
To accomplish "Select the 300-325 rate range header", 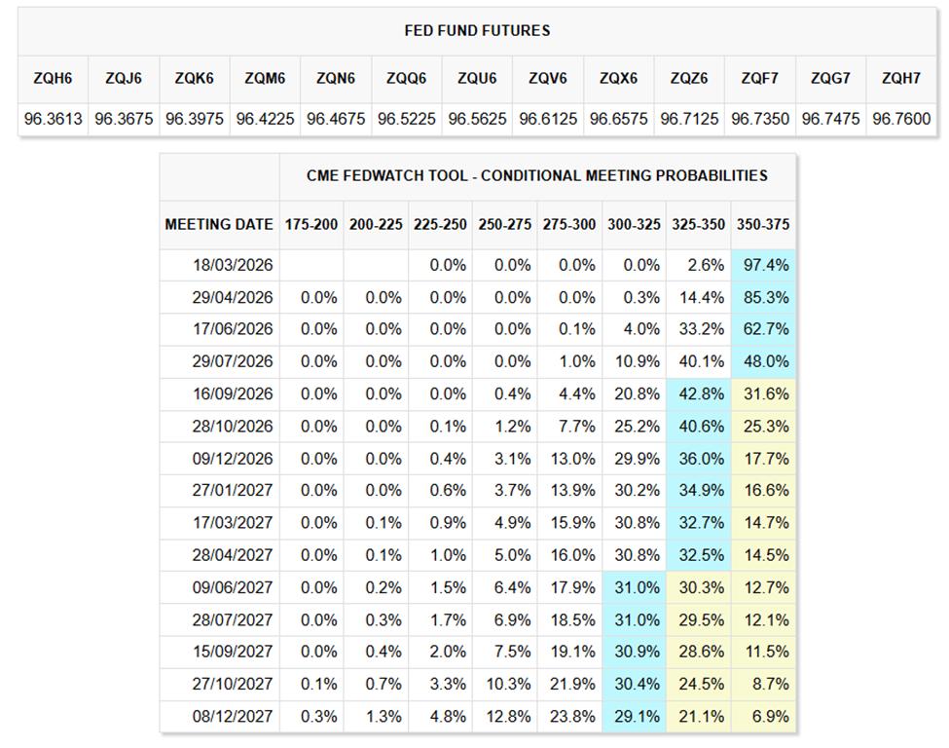I will click(635, 224).
